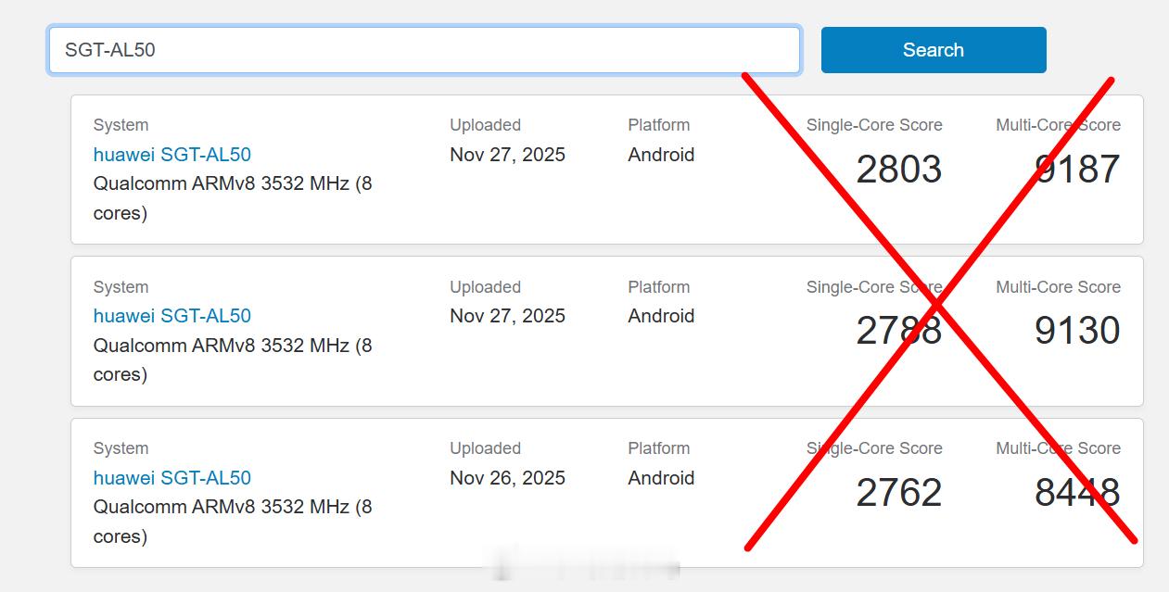Click the Uploaded label in second result
Image resolution: width=1169 pixels, height=592 pixels.
pos(485,287)
